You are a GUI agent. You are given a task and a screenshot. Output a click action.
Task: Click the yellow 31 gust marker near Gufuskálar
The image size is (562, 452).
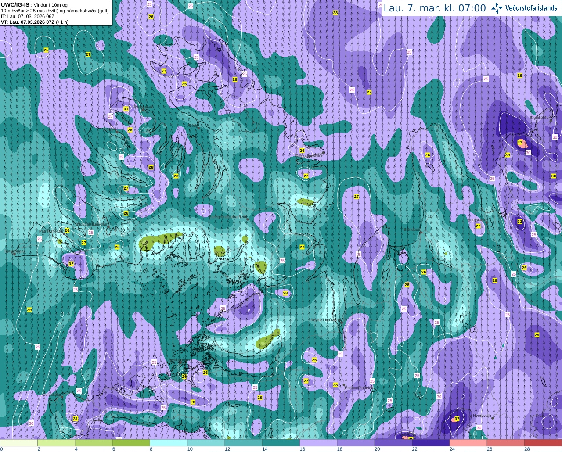tap(76, 419)
